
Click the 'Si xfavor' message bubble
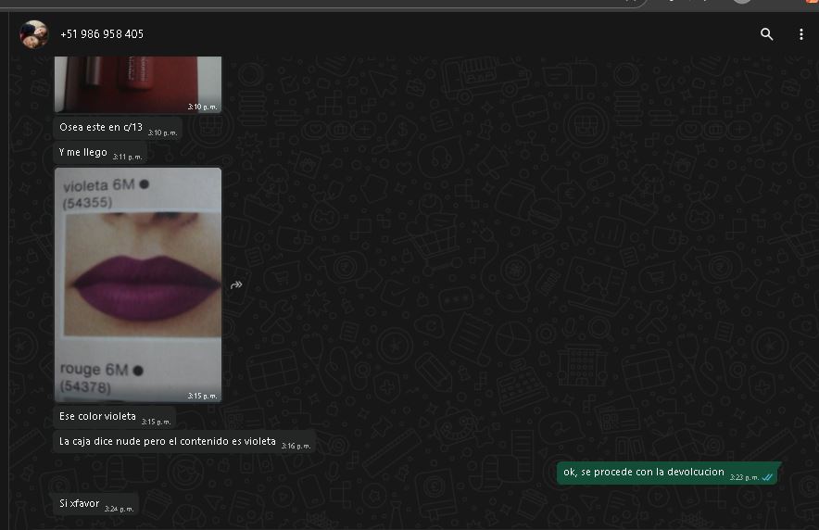[x=80, y=503]
